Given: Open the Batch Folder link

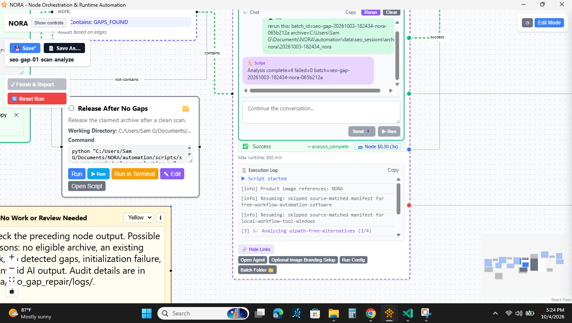Looking at the screenshot, I should point(258,270).
